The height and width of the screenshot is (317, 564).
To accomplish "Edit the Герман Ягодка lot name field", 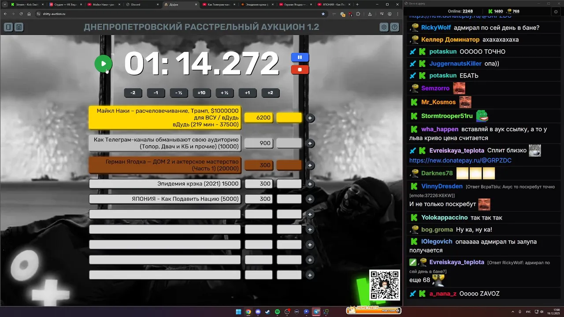I will (165, 165).
